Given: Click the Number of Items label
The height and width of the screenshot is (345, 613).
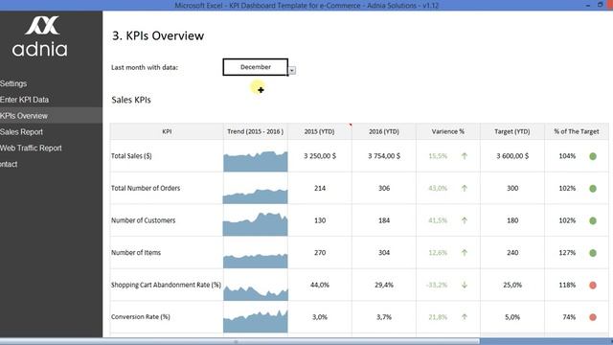Looking at the screenshot, I should (136, 252).
